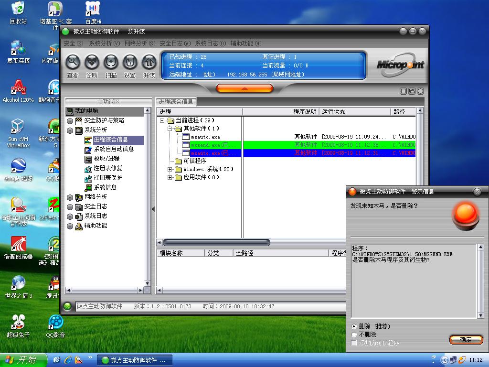Click the process list horizontal scrollbar thumb
Image resolution: width=489 pixels, height=367 pixels.
pos(216,242)
